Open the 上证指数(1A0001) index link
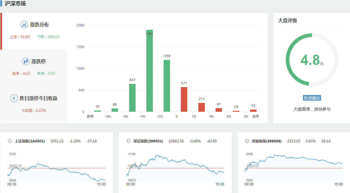The image size is (350, 193). [30, 141]
